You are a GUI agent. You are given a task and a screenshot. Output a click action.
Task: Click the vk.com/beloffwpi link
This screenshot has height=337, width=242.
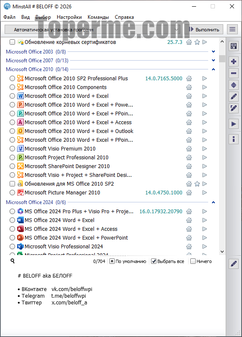[72, 289]
